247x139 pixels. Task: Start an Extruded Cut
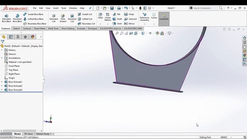pyautogui.click(x=54, y=18)
